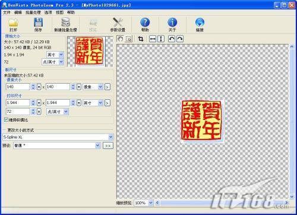Close the PhotoZoom Pro window
This screenshot has width=297, height=215.
pyautogui.click(x=292, y=5)
